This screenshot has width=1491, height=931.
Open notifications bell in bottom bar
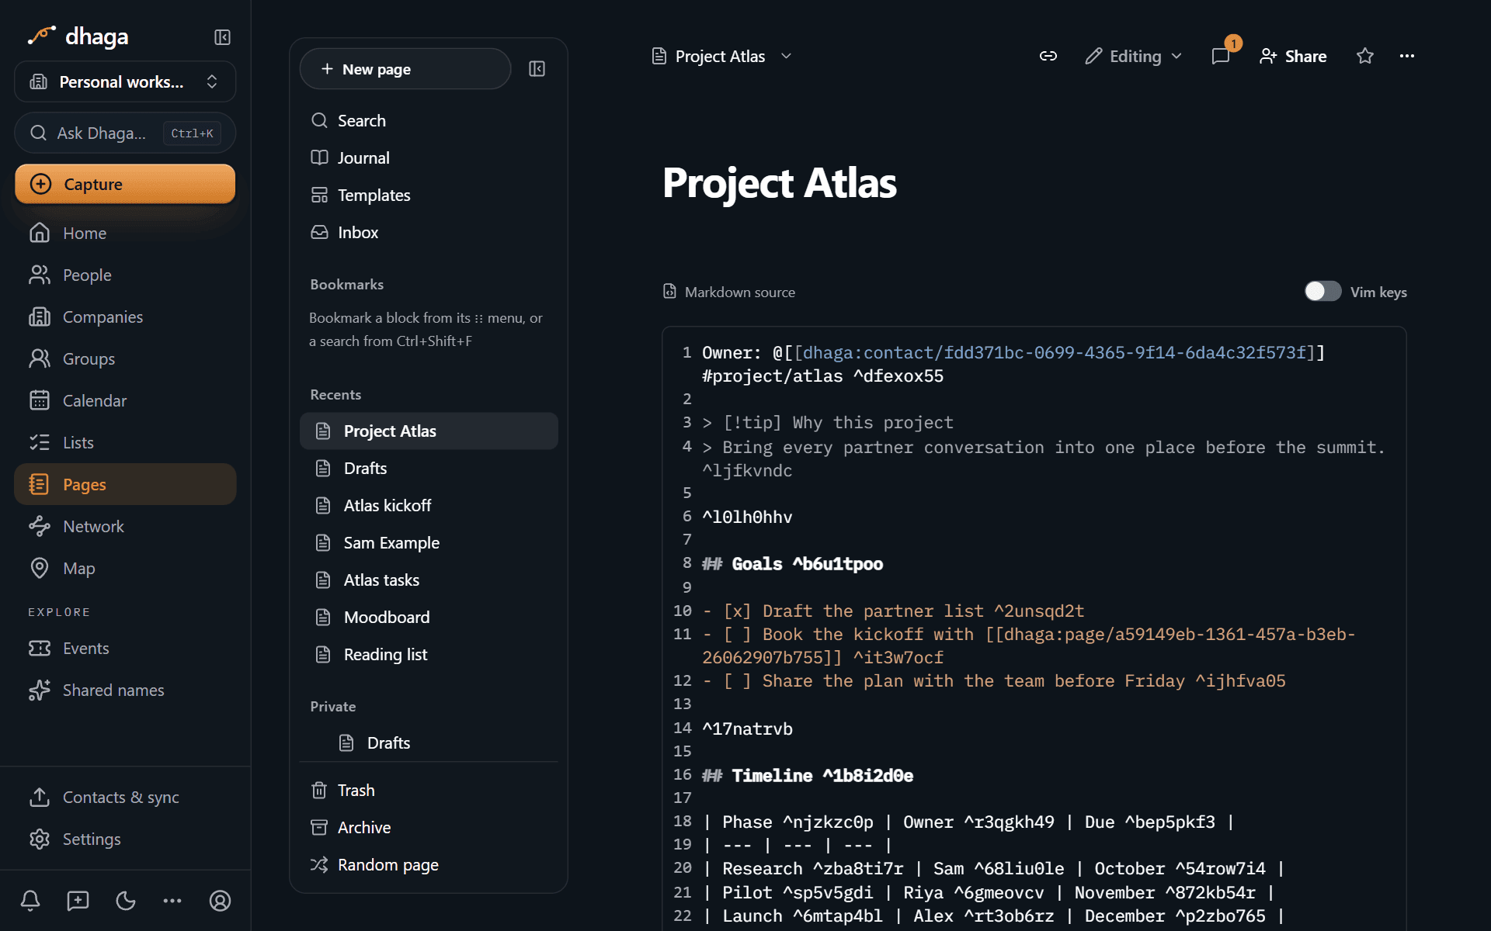(x=30, y=901)
